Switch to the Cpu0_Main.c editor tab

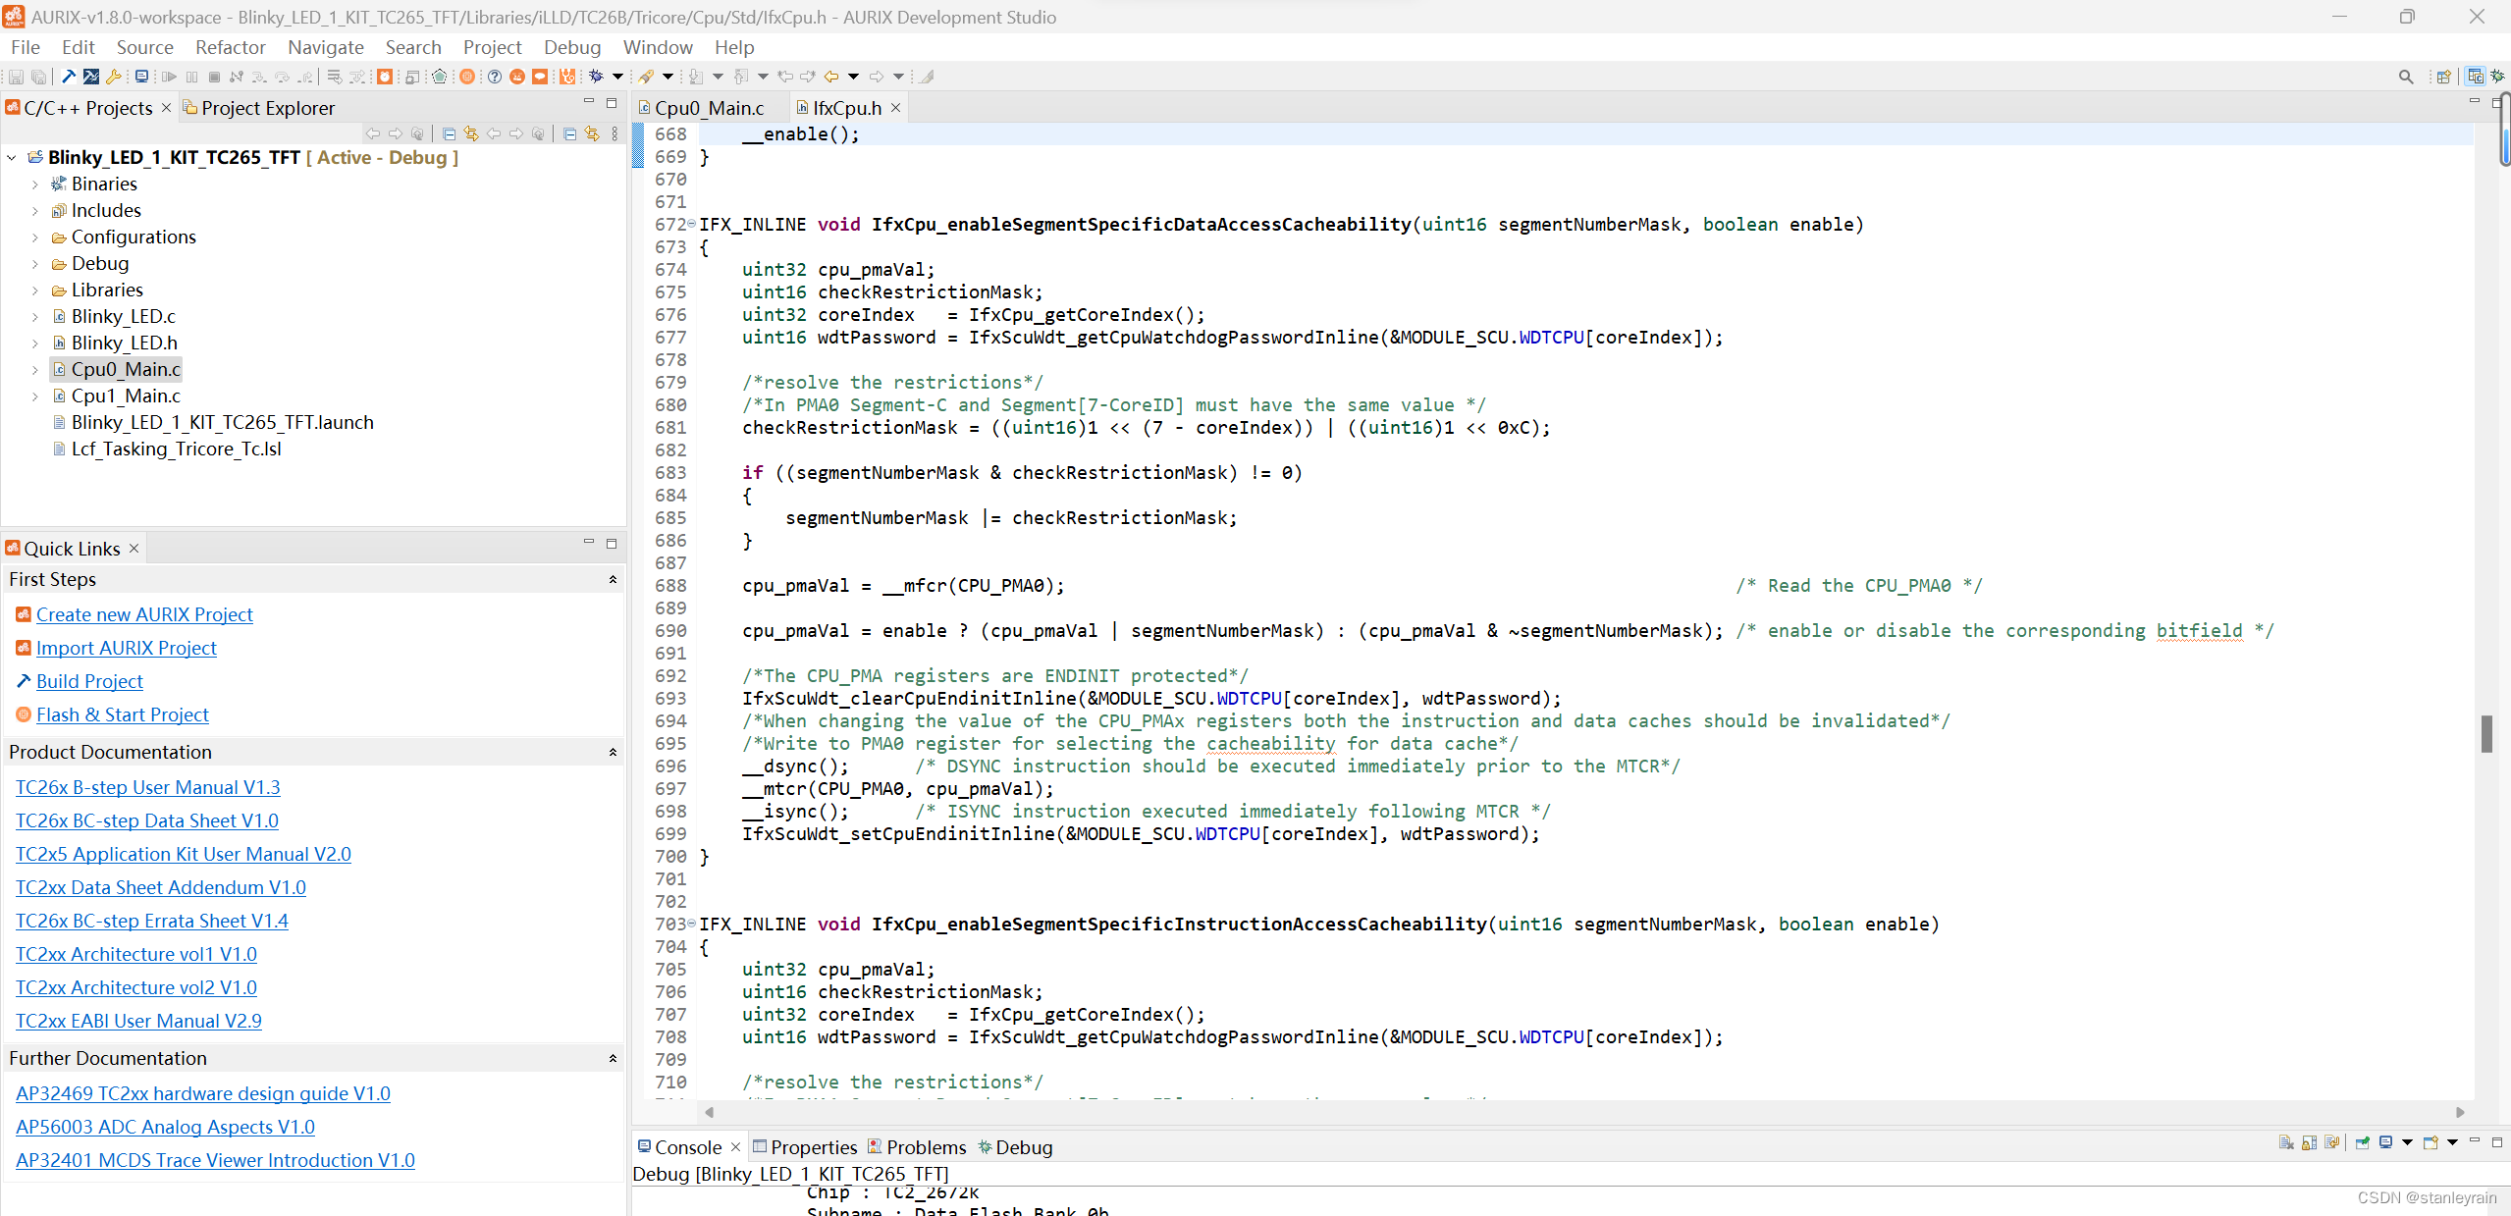point(708,108)
